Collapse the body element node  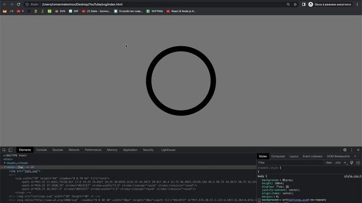(x=5, y=167)
